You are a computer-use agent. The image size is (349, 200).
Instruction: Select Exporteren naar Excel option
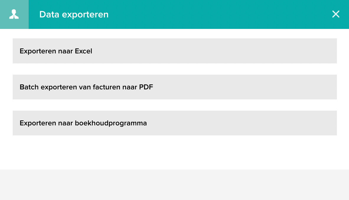(x=175, y=51)
